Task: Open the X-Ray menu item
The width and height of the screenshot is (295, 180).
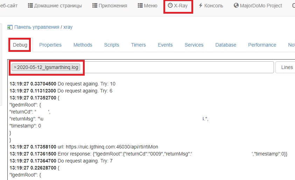Action: click(178, 6)
